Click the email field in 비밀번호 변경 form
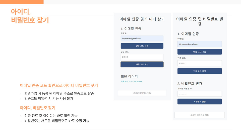This screenshot has width=241, height=136. tap(200, 44)
